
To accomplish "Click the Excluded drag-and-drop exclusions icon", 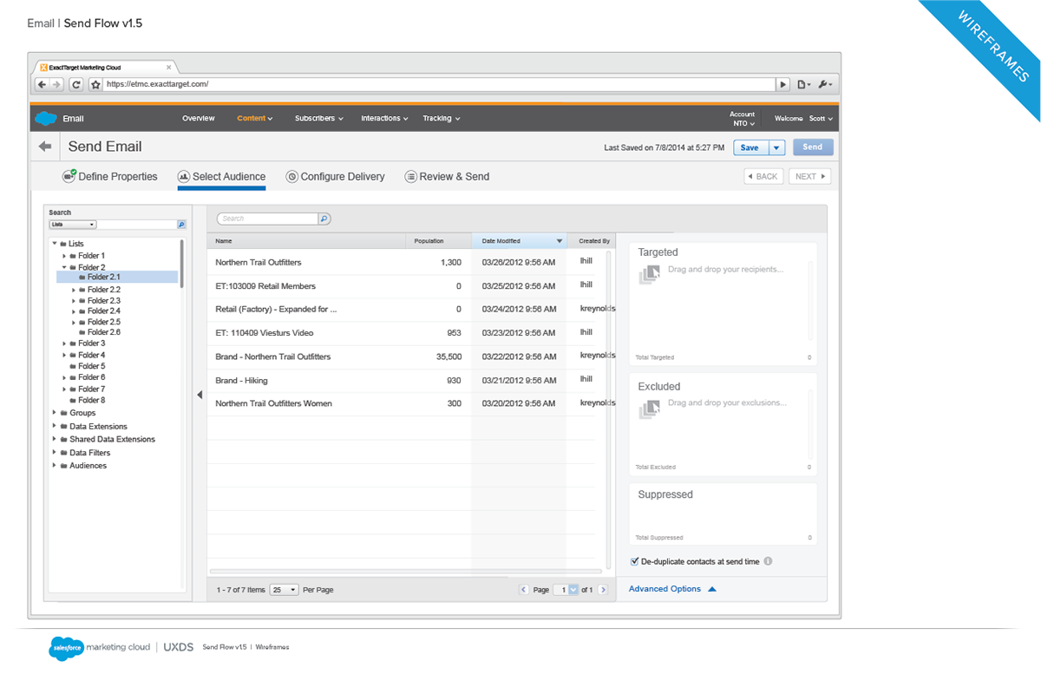I will tap(650, 409).
